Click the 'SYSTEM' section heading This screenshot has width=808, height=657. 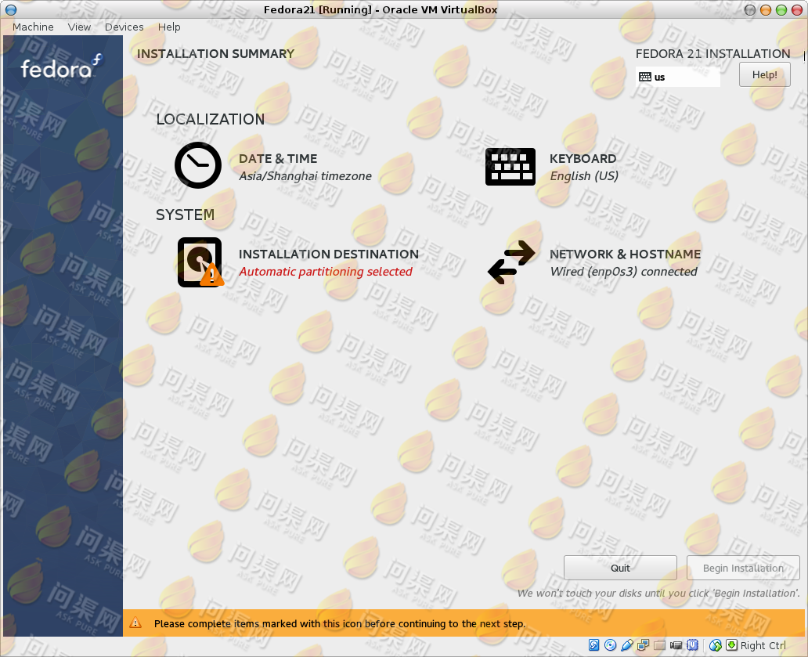(185, 215)
